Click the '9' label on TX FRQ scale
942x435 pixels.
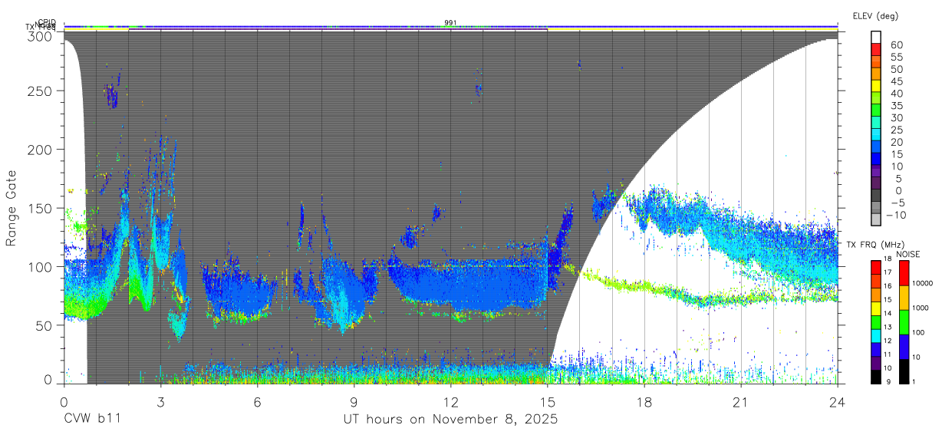click(889, 381)
